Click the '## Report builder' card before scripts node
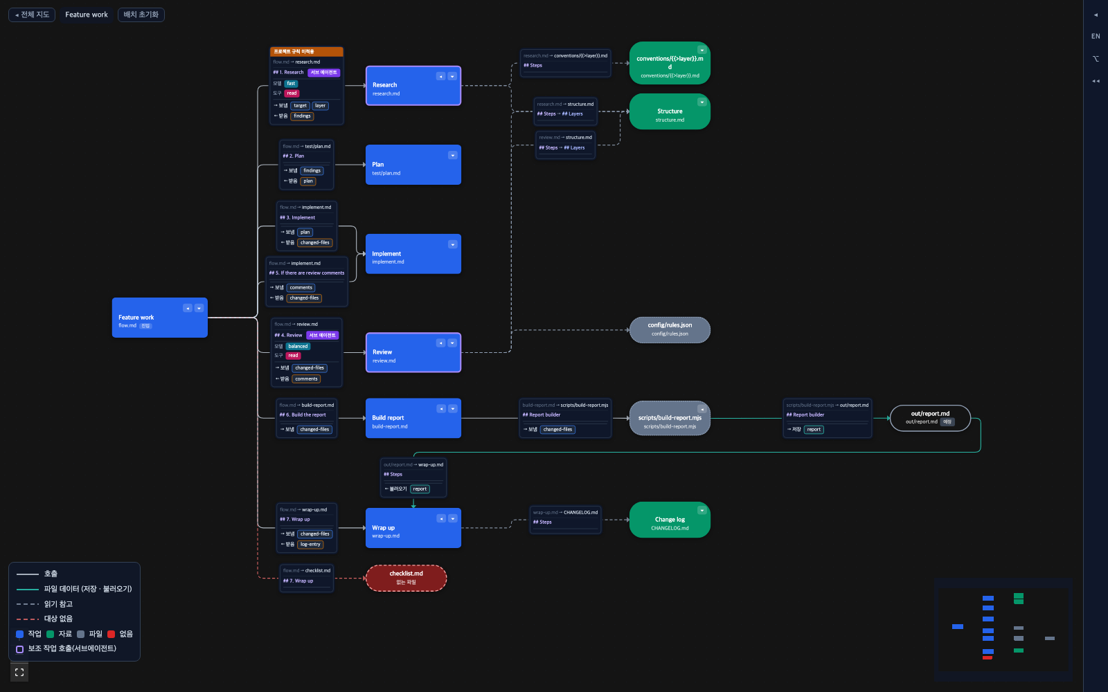1108x692 pixels. tap(565, 418)
